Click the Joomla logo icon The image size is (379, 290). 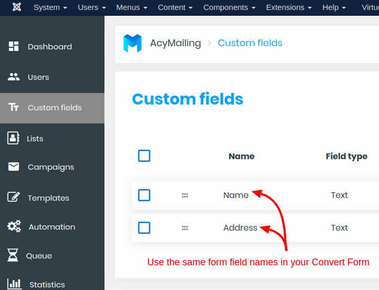pyautogui.click(x=17, y=7)
